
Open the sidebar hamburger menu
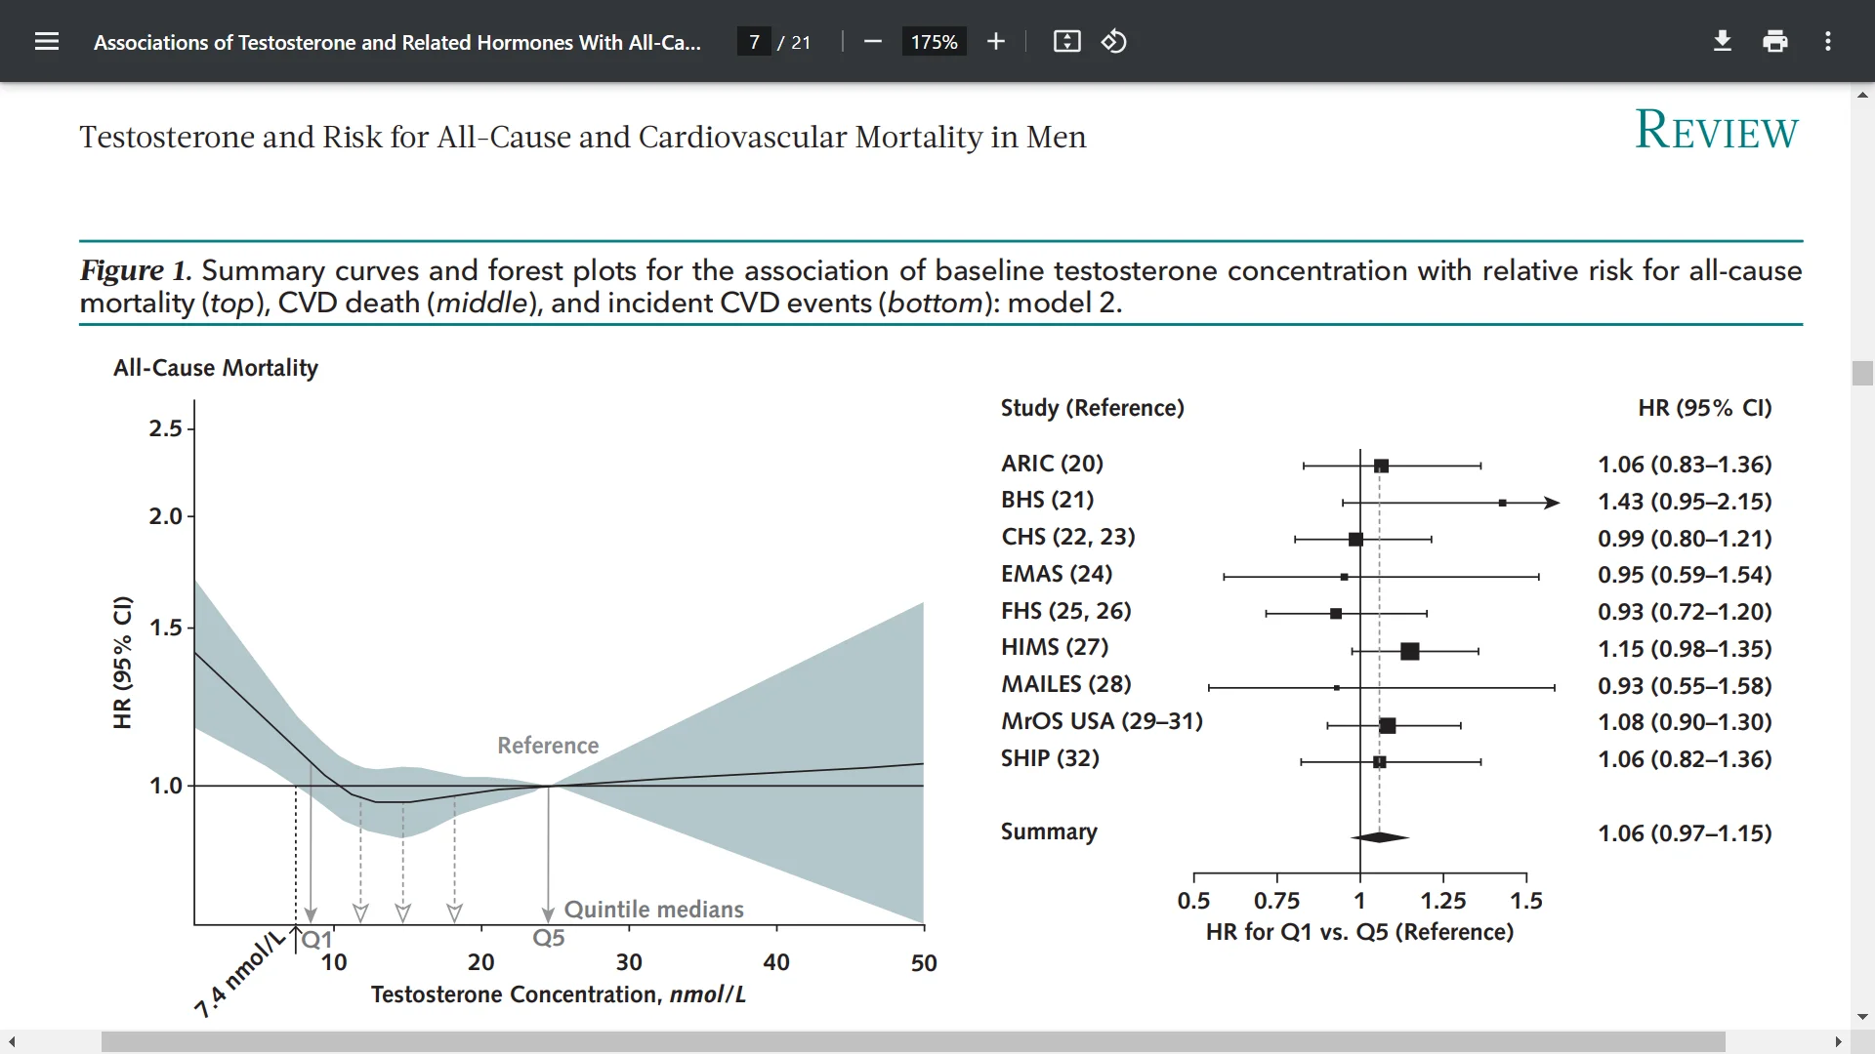tap(47, 41)
